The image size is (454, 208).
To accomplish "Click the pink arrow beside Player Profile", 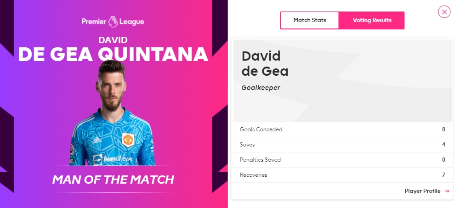I will pyautogui.click(x=447, y=191).
